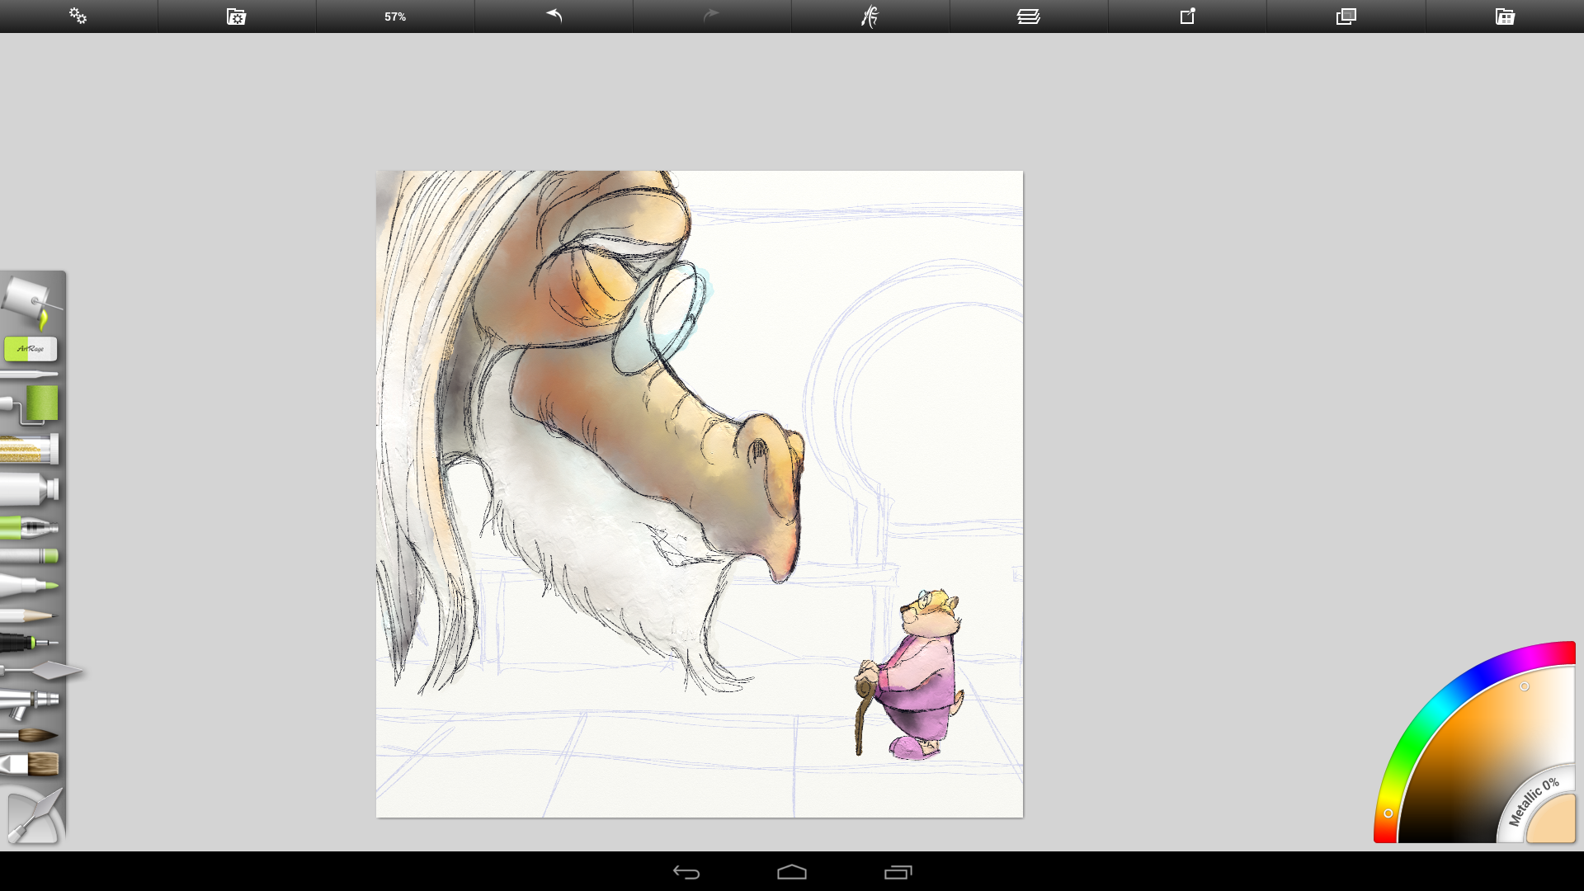Open the file folder options menu
Image resolution: width=1584 pixels, height=891 pixels.
(237, 16)
